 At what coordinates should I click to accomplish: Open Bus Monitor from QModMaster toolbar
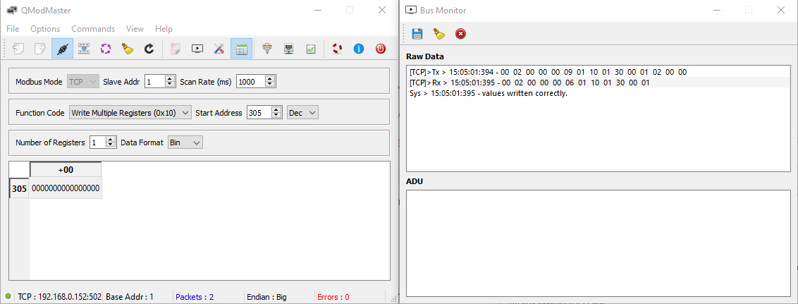coord(197,49)
